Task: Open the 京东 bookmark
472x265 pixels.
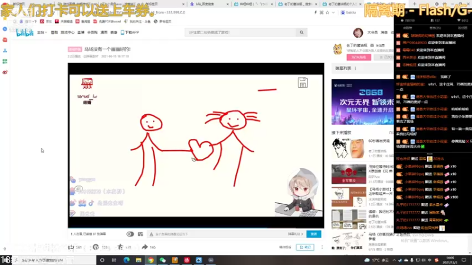Action: [x=47, y=22]
